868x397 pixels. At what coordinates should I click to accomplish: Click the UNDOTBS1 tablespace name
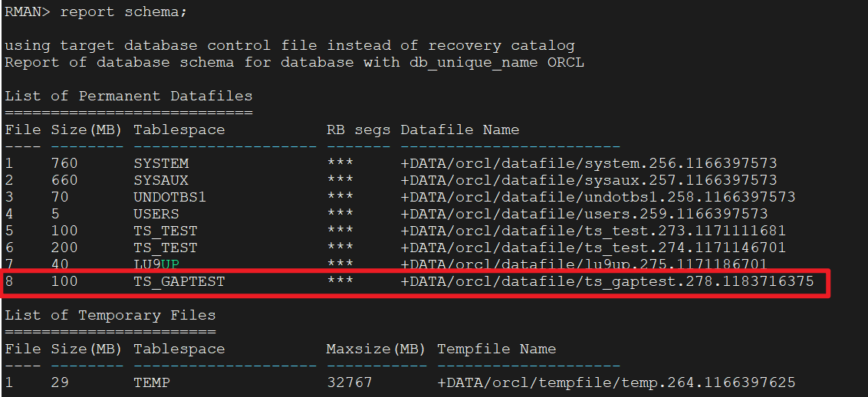tap(170, 198)
